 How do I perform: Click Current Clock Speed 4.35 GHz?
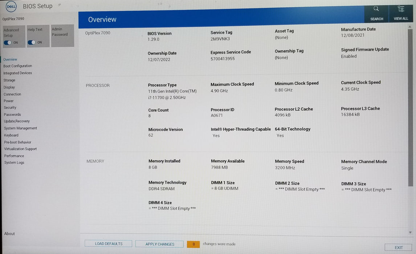click(350, 89)
